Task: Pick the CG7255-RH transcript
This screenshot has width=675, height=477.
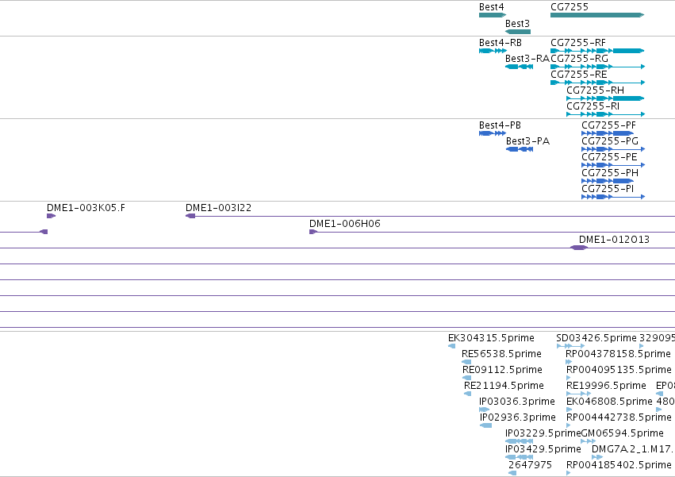Action: (x=605, y=98)
